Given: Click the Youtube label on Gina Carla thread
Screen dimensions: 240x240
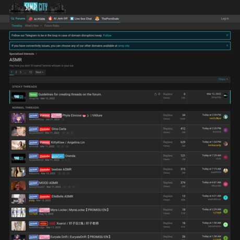Looking at the screenshot, I should click(45, 129).
